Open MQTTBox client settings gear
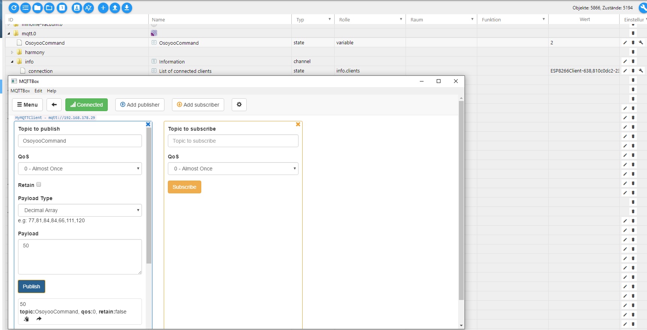 coord(239,105)
